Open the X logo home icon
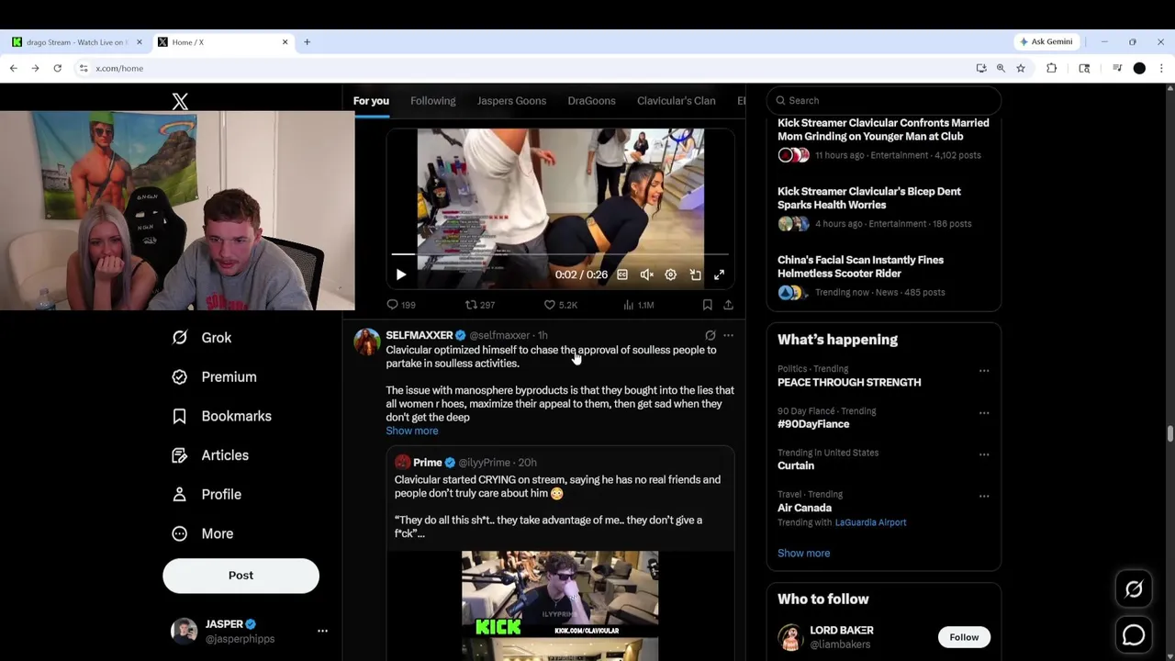The image size is (1175, 661). click(180, 101)
